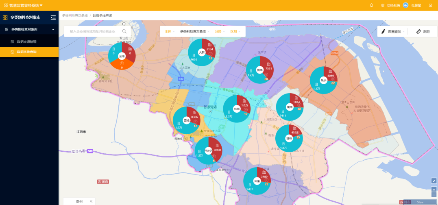The width and height of the screenshot is (438, 205).
Task: Open the blue user avatar
Action: point(405,5)
